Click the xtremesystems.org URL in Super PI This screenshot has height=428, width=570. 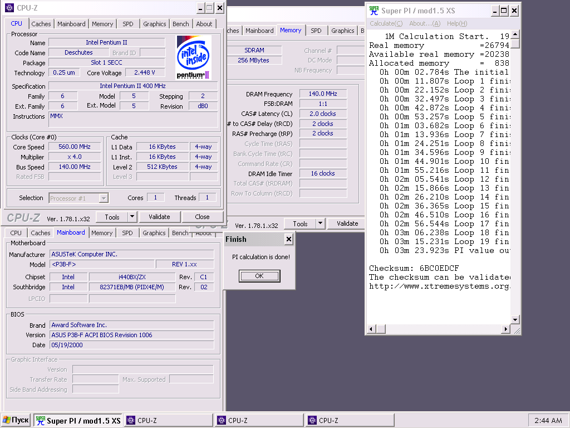439,286
